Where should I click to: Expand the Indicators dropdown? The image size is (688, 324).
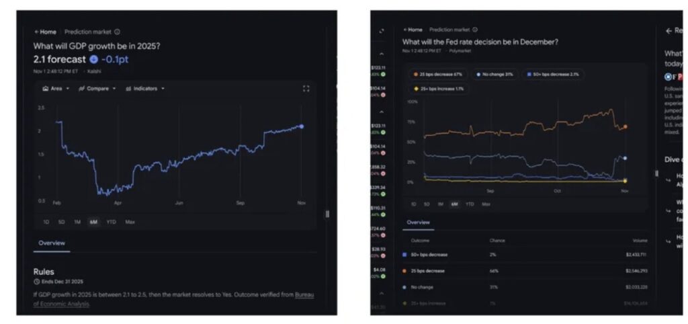[144, 88]
